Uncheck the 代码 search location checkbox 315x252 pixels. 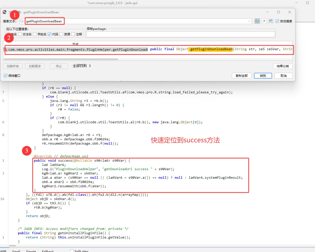[49, 34]
